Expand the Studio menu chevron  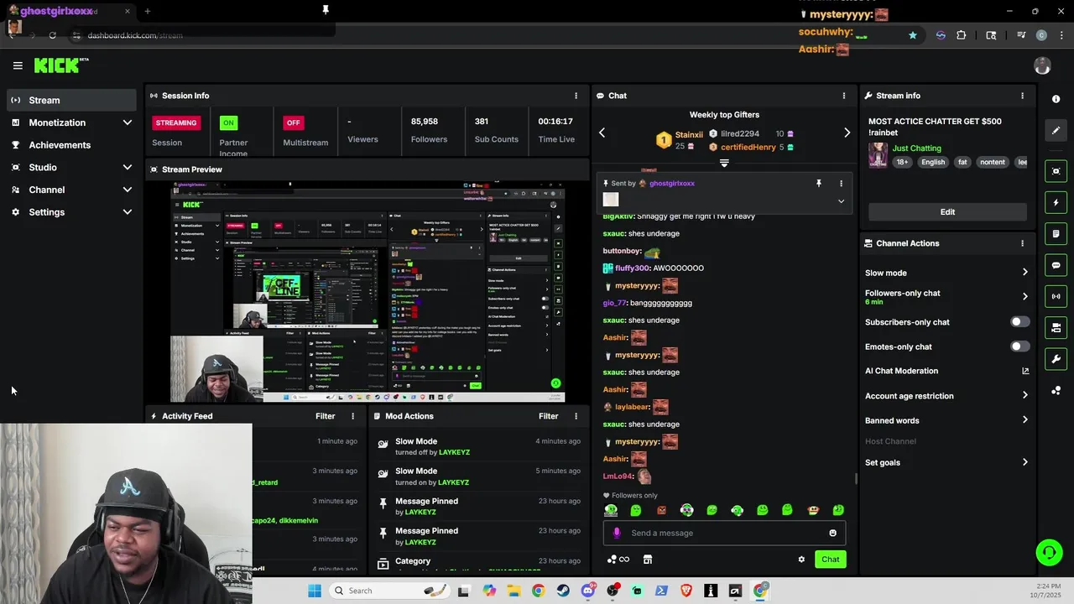click(127, 167)
